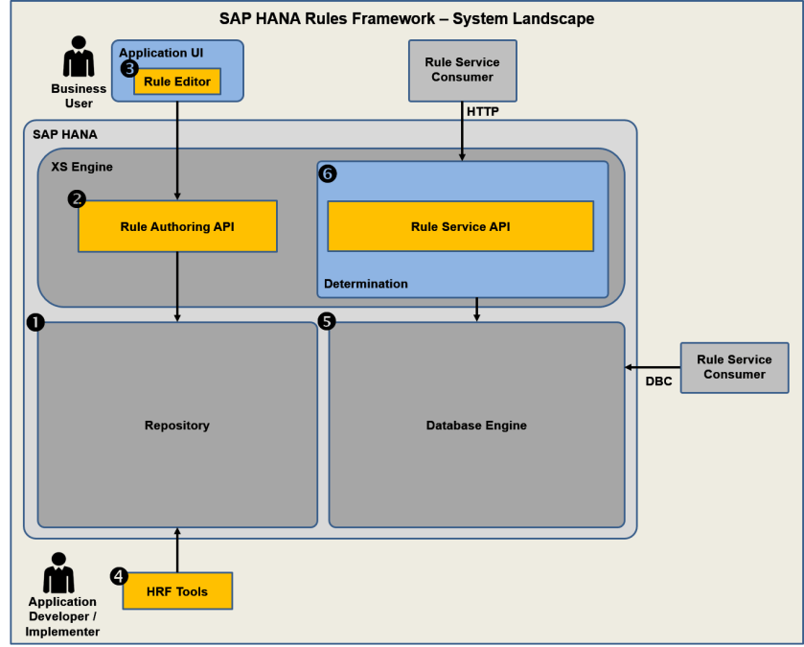This screenshot has height=647, width=804.
Task: Select the Rule Editor box
Action: click(177, 81)
